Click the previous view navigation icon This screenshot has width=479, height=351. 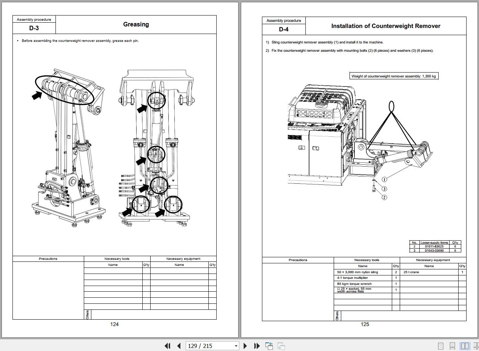point(269,346)
